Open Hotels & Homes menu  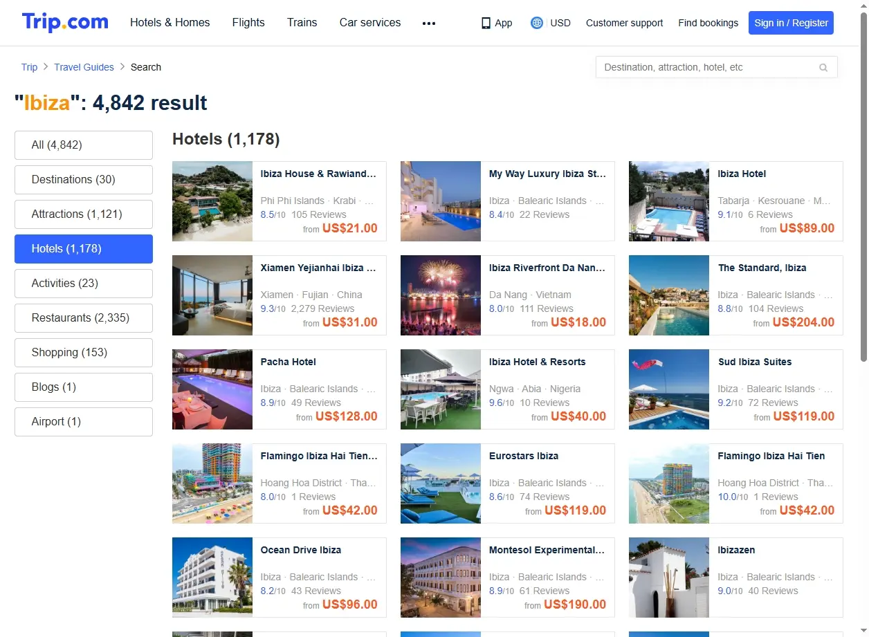coord(170,23)
